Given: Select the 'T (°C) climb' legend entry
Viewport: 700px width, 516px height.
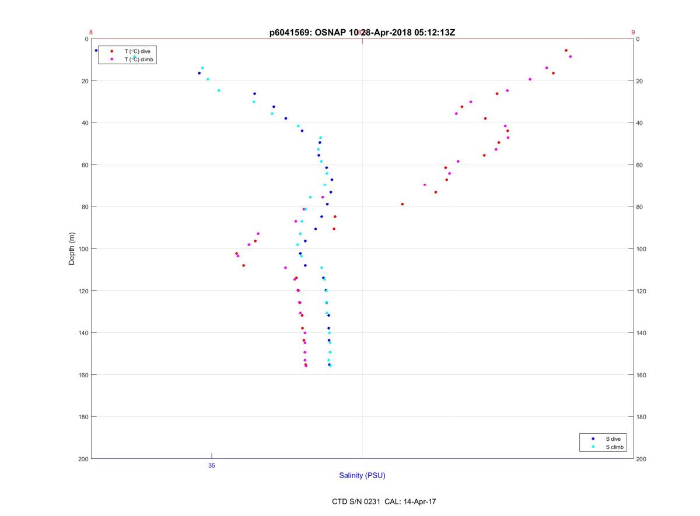Looking at the screenshot, I should click(139, 59).
